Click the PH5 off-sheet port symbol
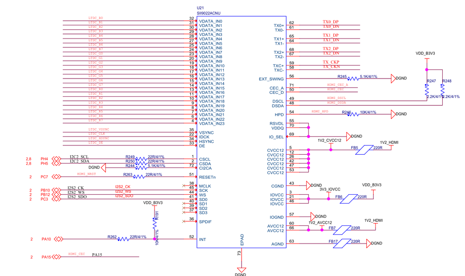The height and width of the screenshot is (276, 465). coord(56,164)
